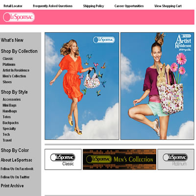The image size is (196, 196).
Task: Browse Totes style link
Action: coord(7,117)
